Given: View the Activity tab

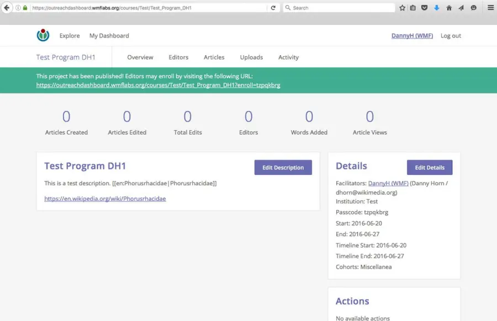Looking at the screenshot, I should [288, 57].
